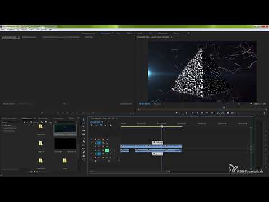Click the timeline playhead marker
Screen dimensions: 269x202
pyautogui.click(x=162, y=127)
